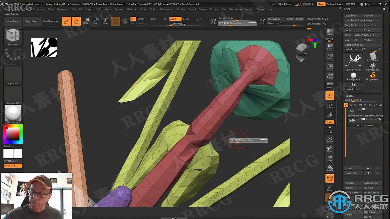Activate Draw mode button
The height and width of the screenshot is (219, 390).
[76, 21]
